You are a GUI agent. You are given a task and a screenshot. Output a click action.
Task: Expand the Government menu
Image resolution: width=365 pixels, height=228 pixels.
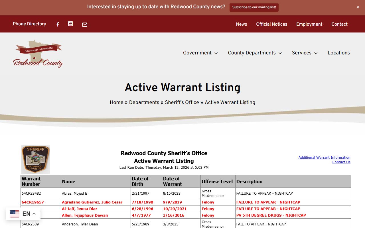coord(200,53)
